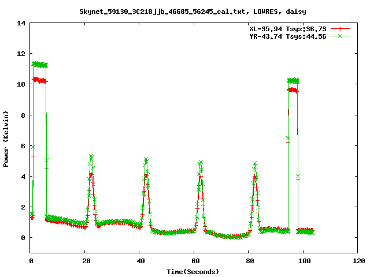Click the x-axis tick label 20
Image resolution: width=370 pixels, height=277 pixels.
86,261
